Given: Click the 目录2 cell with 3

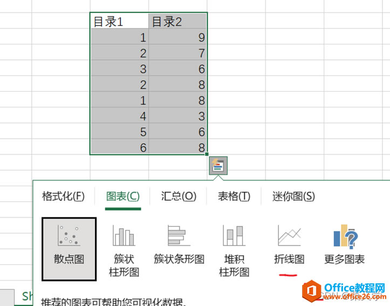Looking at the screenshot, I should [177, 115].
